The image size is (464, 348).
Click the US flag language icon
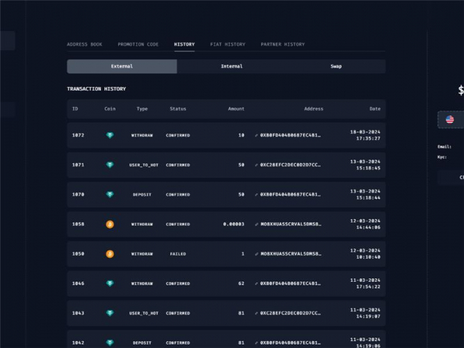(x=450, y=119)
